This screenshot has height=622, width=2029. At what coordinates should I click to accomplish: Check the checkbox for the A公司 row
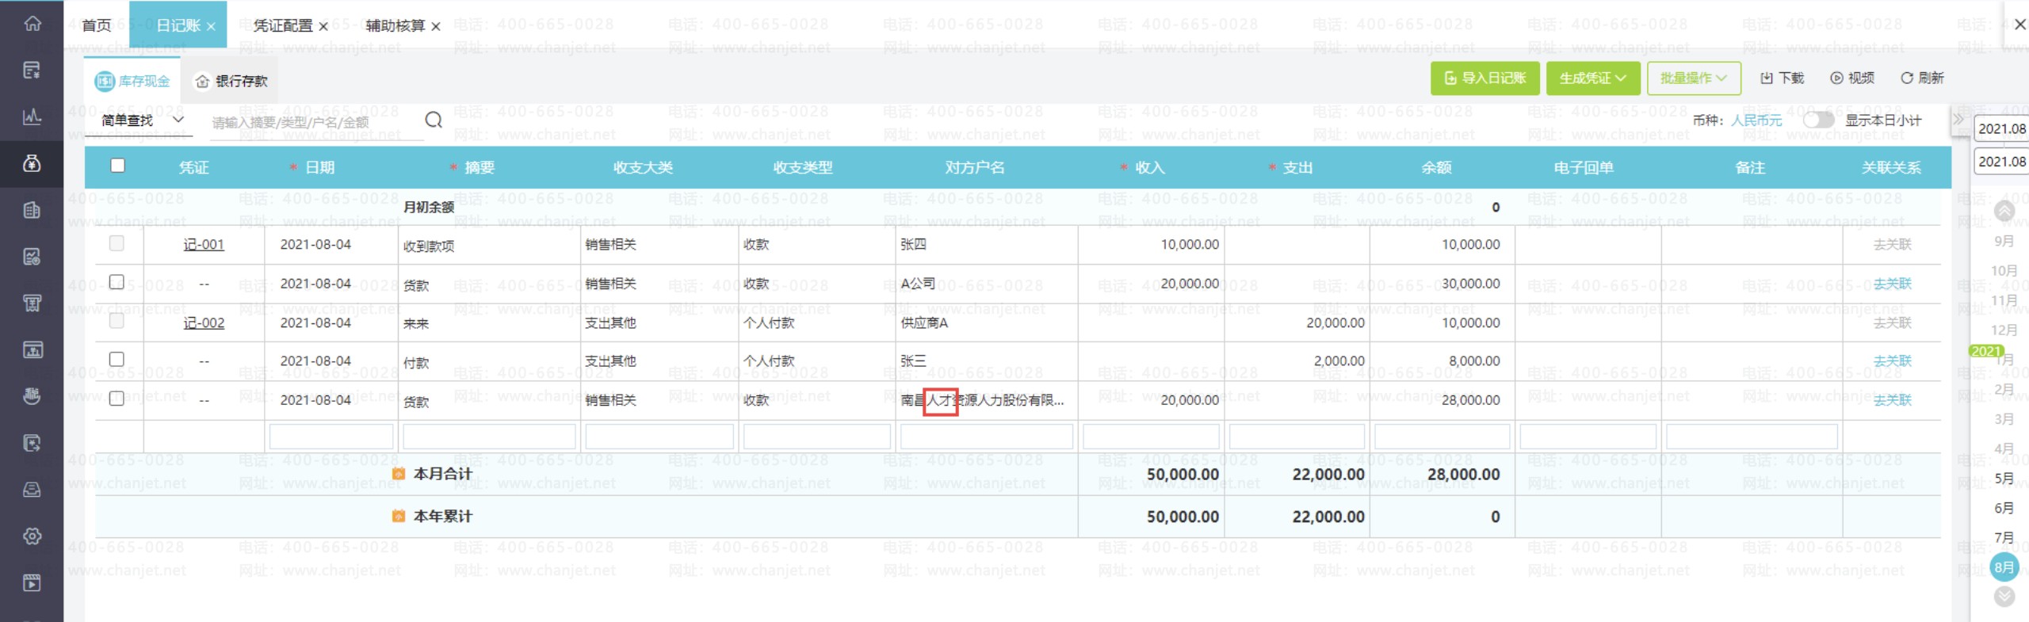pos(117,281)
